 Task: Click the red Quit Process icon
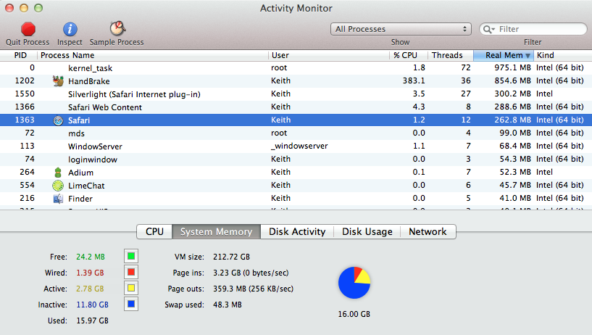pos(28,29)
